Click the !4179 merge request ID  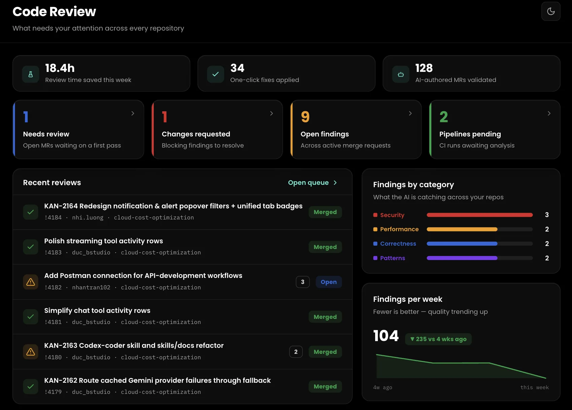[53, 392]
